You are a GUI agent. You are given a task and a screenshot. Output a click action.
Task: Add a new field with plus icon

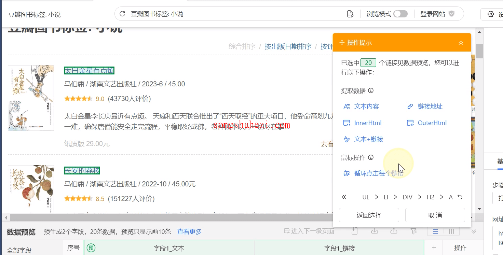pos(434,248)
